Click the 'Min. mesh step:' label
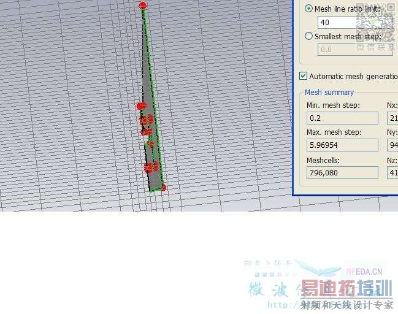The image size is (398, 314). [x=333, y=105]
